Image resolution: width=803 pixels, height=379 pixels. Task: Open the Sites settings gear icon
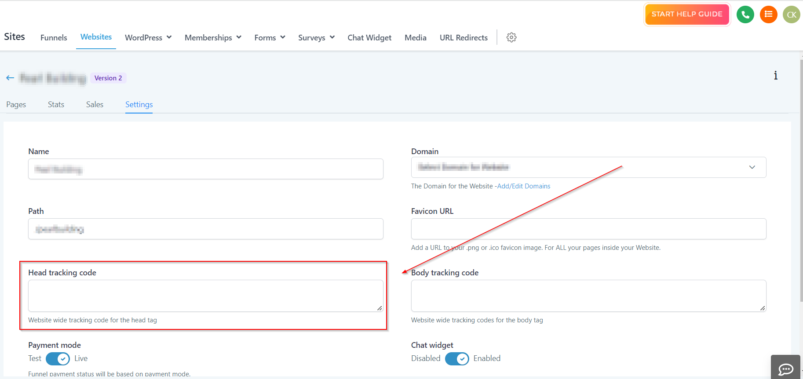(x=511, y=37)
